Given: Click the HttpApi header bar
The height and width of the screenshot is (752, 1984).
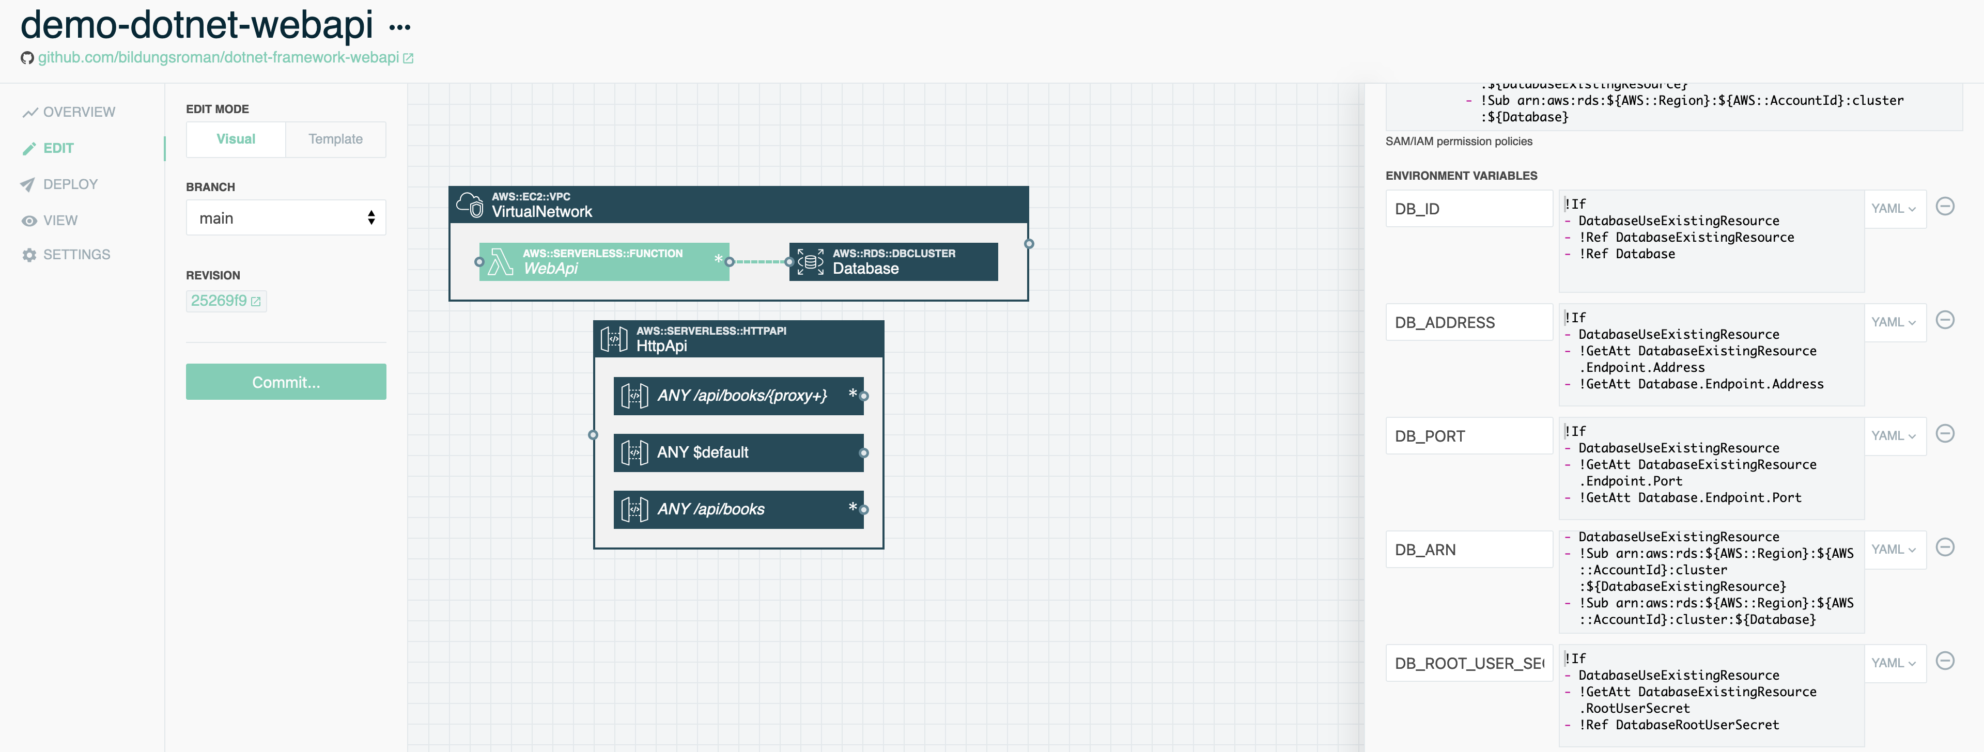Looking at the screenshot, I should 738,339.
